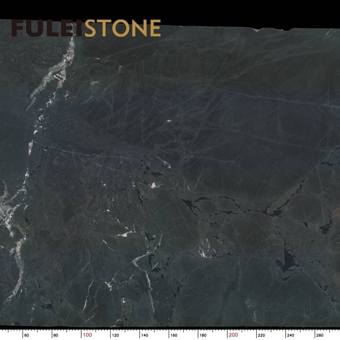Click the ruler label 60
Image resolution: width=340 pixels, height=340 pixels.
pos(26,335)
